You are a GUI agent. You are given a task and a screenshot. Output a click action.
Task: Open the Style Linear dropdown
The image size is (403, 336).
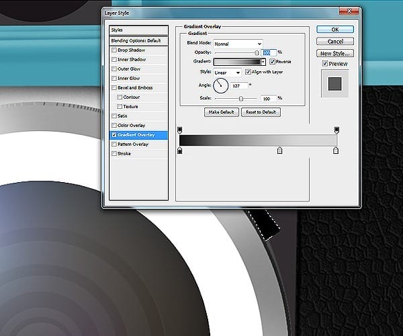pyautogui.click(x=227, y=73)
